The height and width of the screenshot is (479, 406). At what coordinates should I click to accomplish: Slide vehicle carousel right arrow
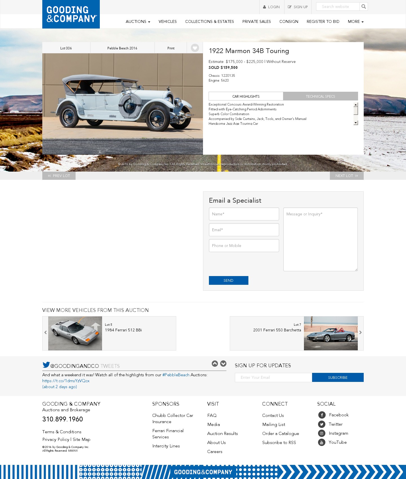(360, 333)
